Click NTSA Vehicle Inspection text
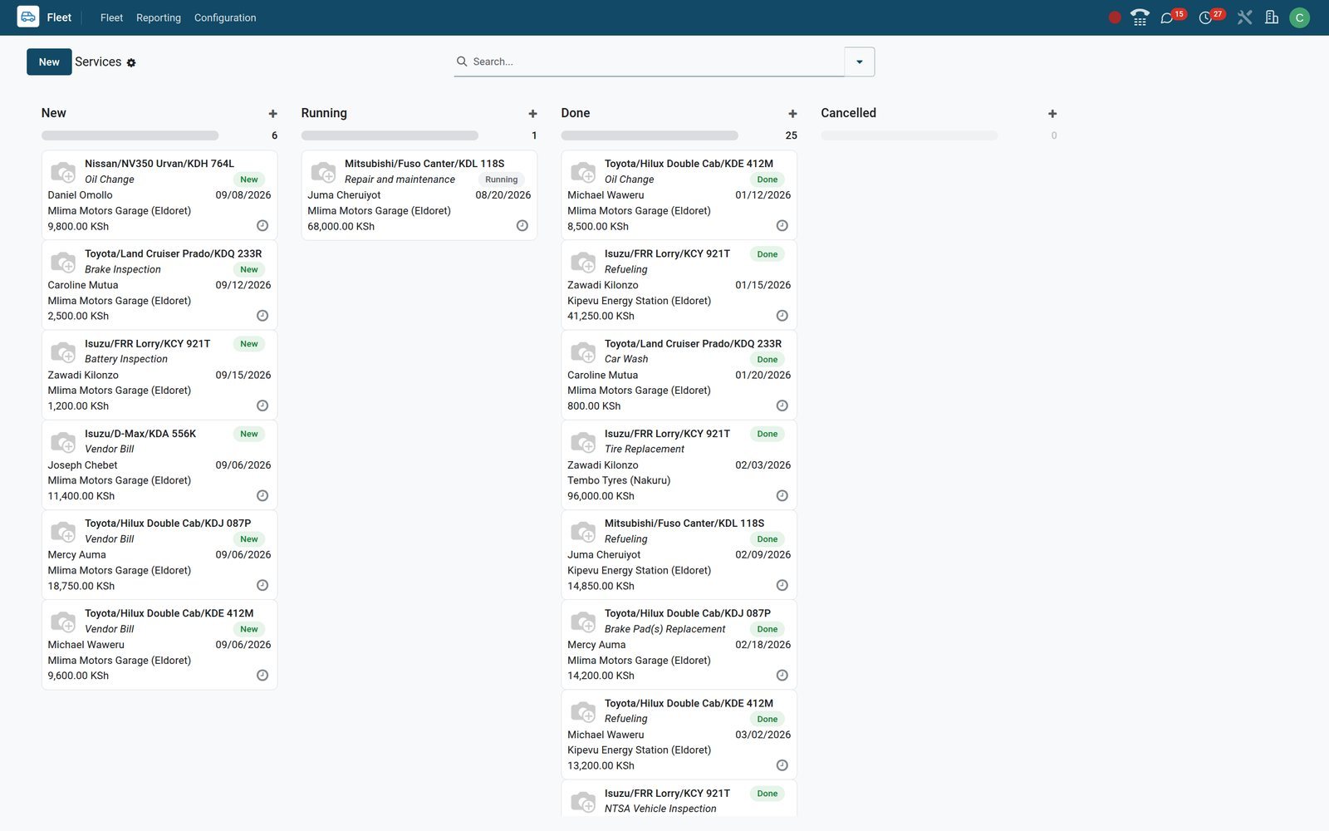The height and width of the screenshot is (831, 1329). [x=660, y=809]
